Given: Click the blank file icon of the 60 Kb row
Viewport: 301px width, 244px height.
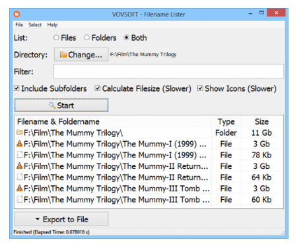Looking at the screenshot, I should pyautogui.click(x=20, y=199).
